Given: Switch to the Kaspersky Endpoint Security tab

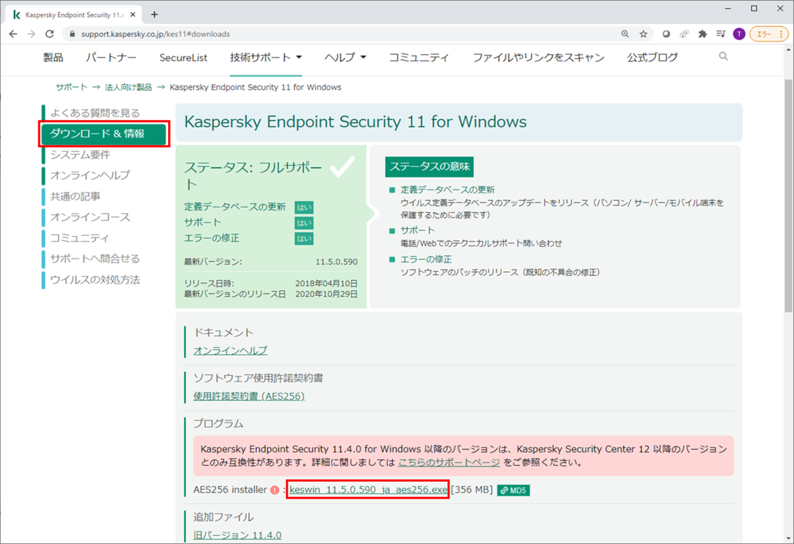Looking at the screenshot, I should coord(73,13).
